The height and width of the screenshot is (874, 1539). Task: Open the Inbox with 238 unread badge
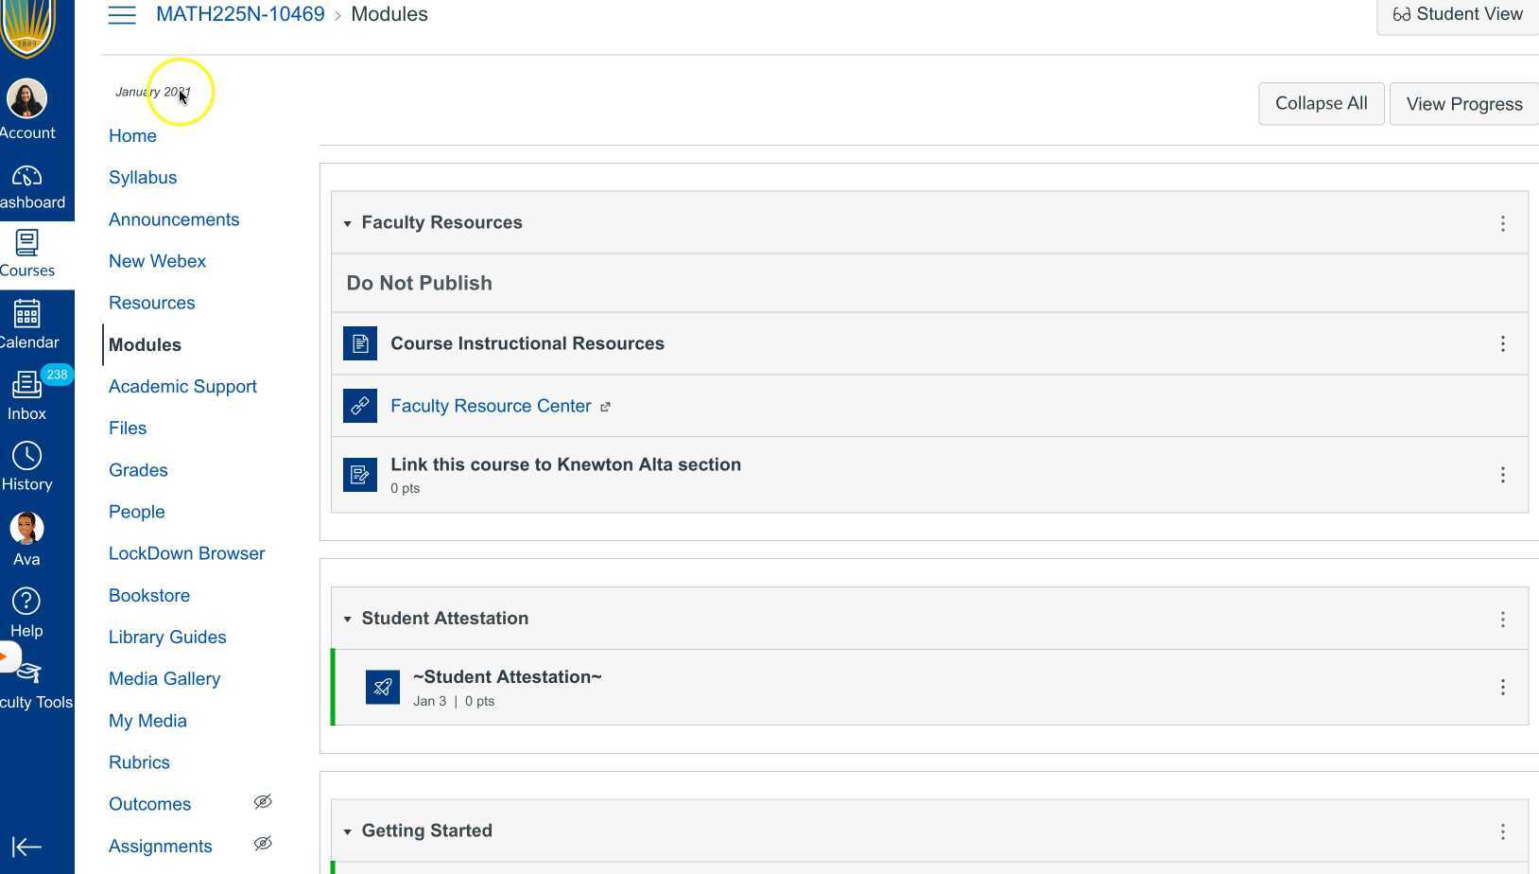pyautogui.click(x=27, y=386)
